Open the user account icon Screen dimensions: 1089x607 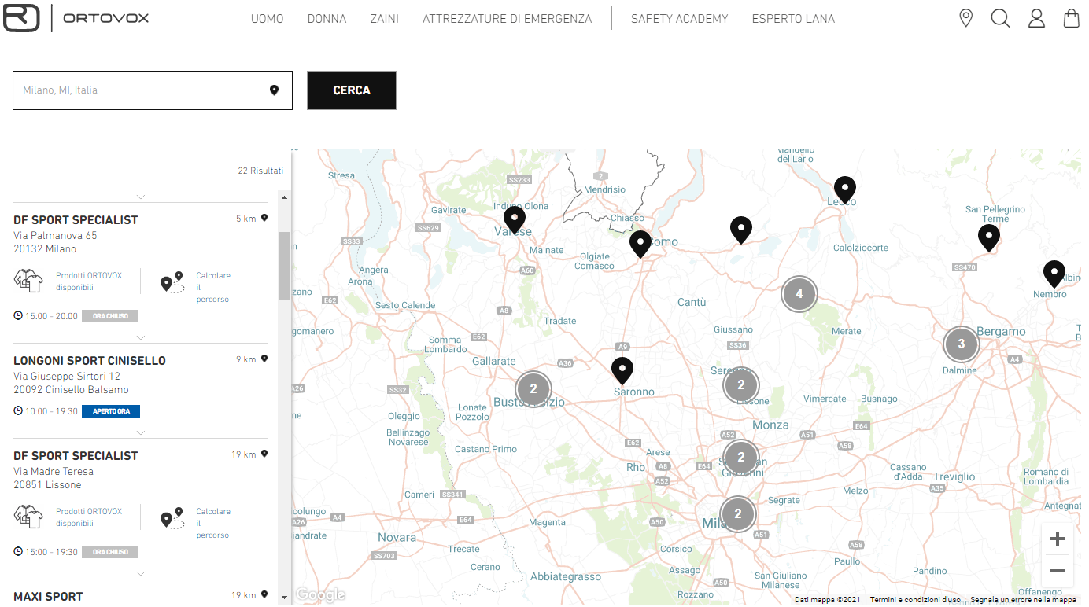1036,18
